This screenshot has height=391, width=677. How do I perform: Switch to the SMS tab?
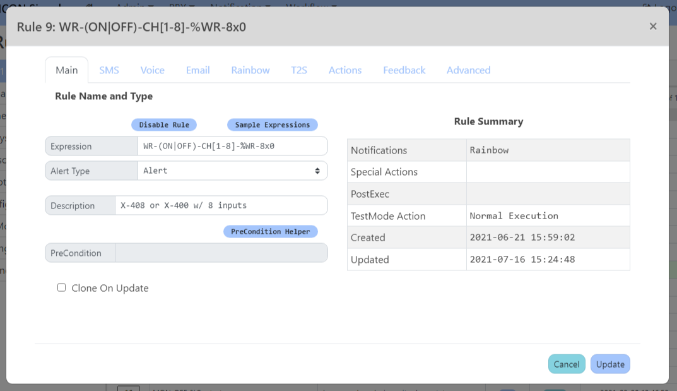click(109, 70)
